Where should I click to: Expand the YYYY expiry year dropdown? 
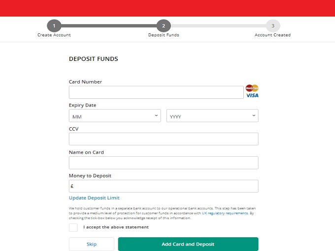pyautogui.click(x=212, y=116)
